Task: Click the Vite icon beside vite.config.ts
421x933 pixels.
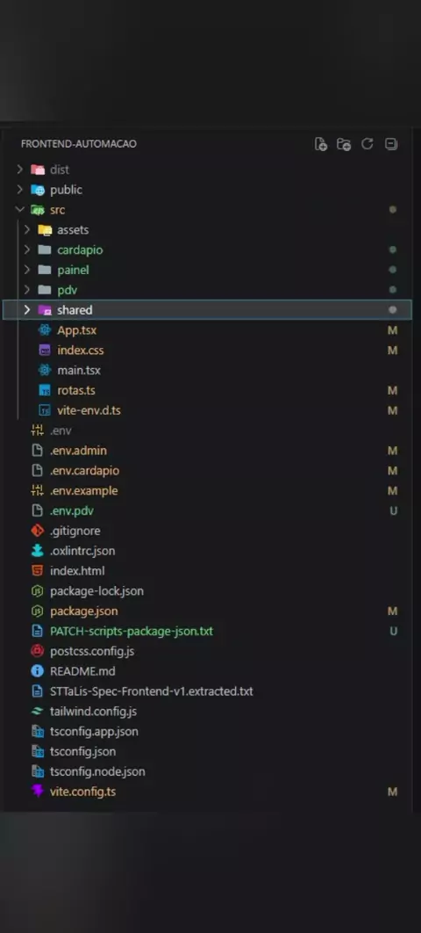Action: point(38,792)
